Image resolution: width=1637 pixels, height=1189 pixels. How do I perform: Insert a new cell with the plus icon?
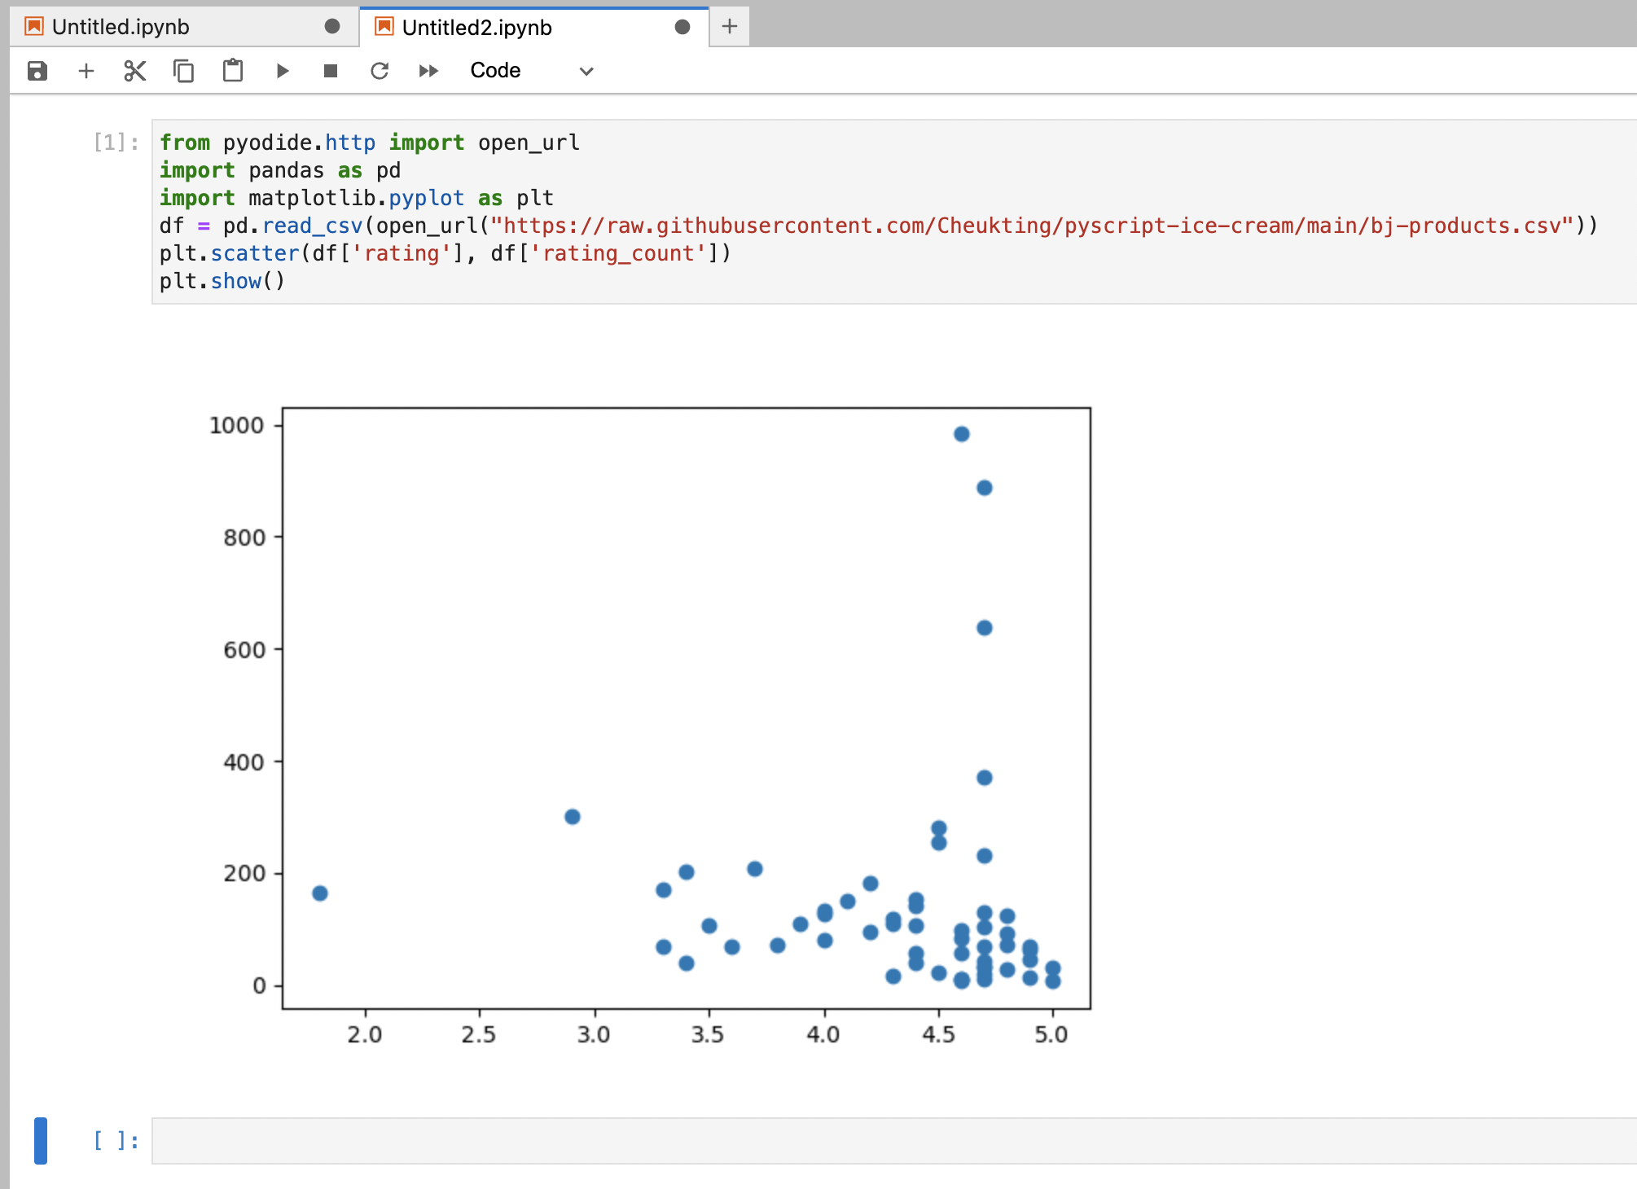86,71
